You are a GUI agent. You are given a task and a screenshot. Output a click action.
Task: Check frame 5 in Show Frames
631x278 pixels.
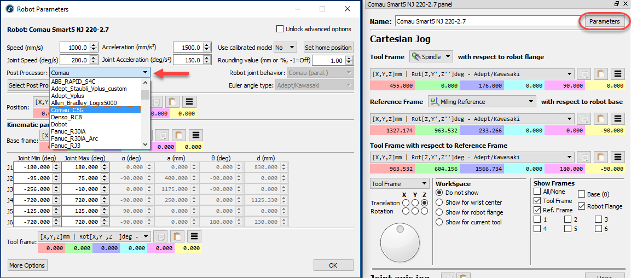(x=568, y=229)
